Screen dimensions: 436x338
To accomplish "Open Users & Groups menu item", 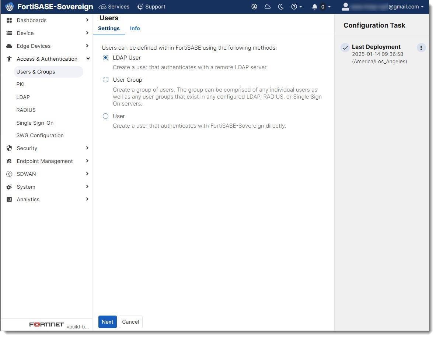I will (x=48, y=72).
